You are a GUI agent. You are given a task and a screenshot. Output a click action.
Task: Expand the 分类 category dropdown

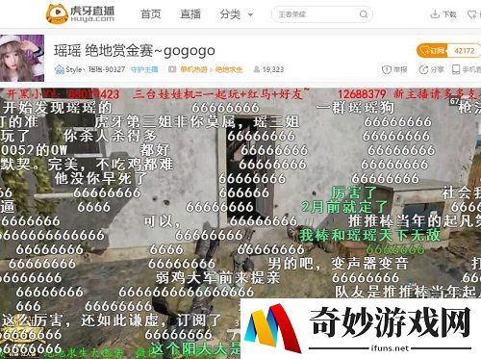point(237,14)
